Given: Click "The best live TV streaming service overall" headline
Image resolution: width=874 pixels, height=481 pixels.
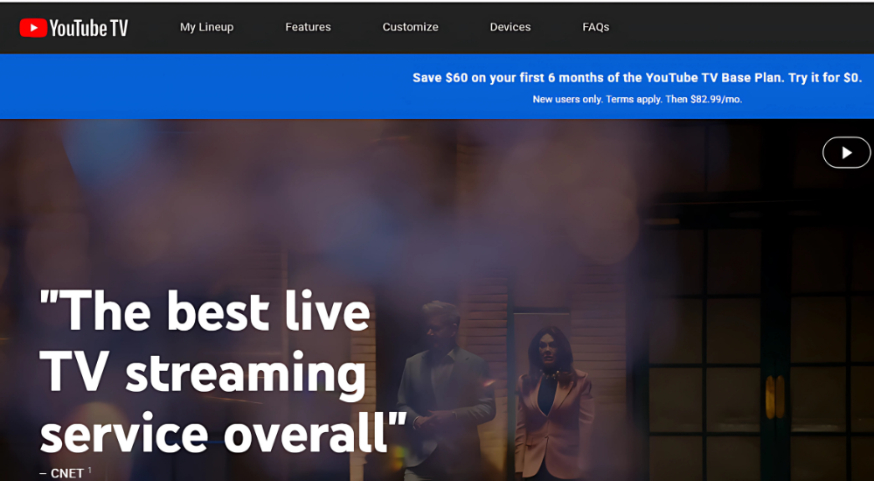Looking at the screenshot, I should (x=223, y=372).
